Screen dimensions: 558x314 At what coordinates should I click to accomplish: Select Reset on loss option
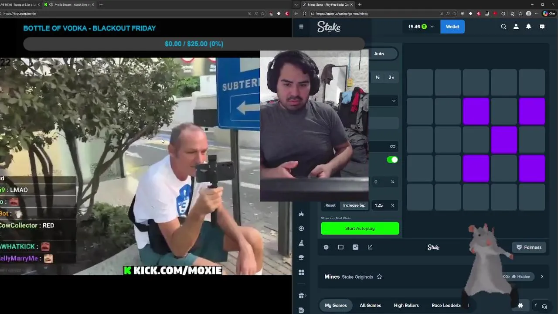point(330,205)
